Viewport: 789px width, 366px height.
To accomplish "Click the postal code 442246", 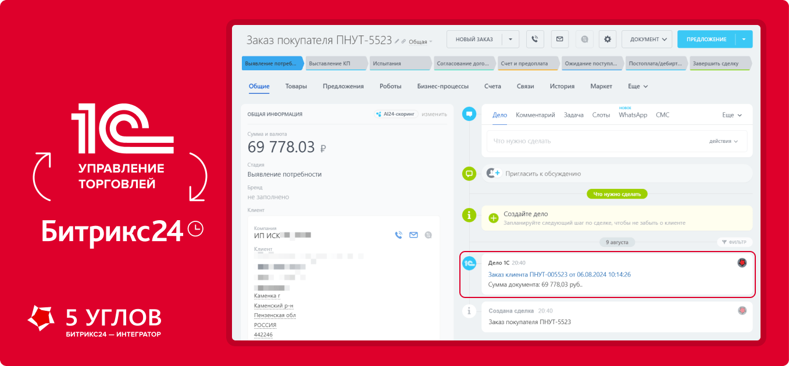I will [x=263, y=335].
